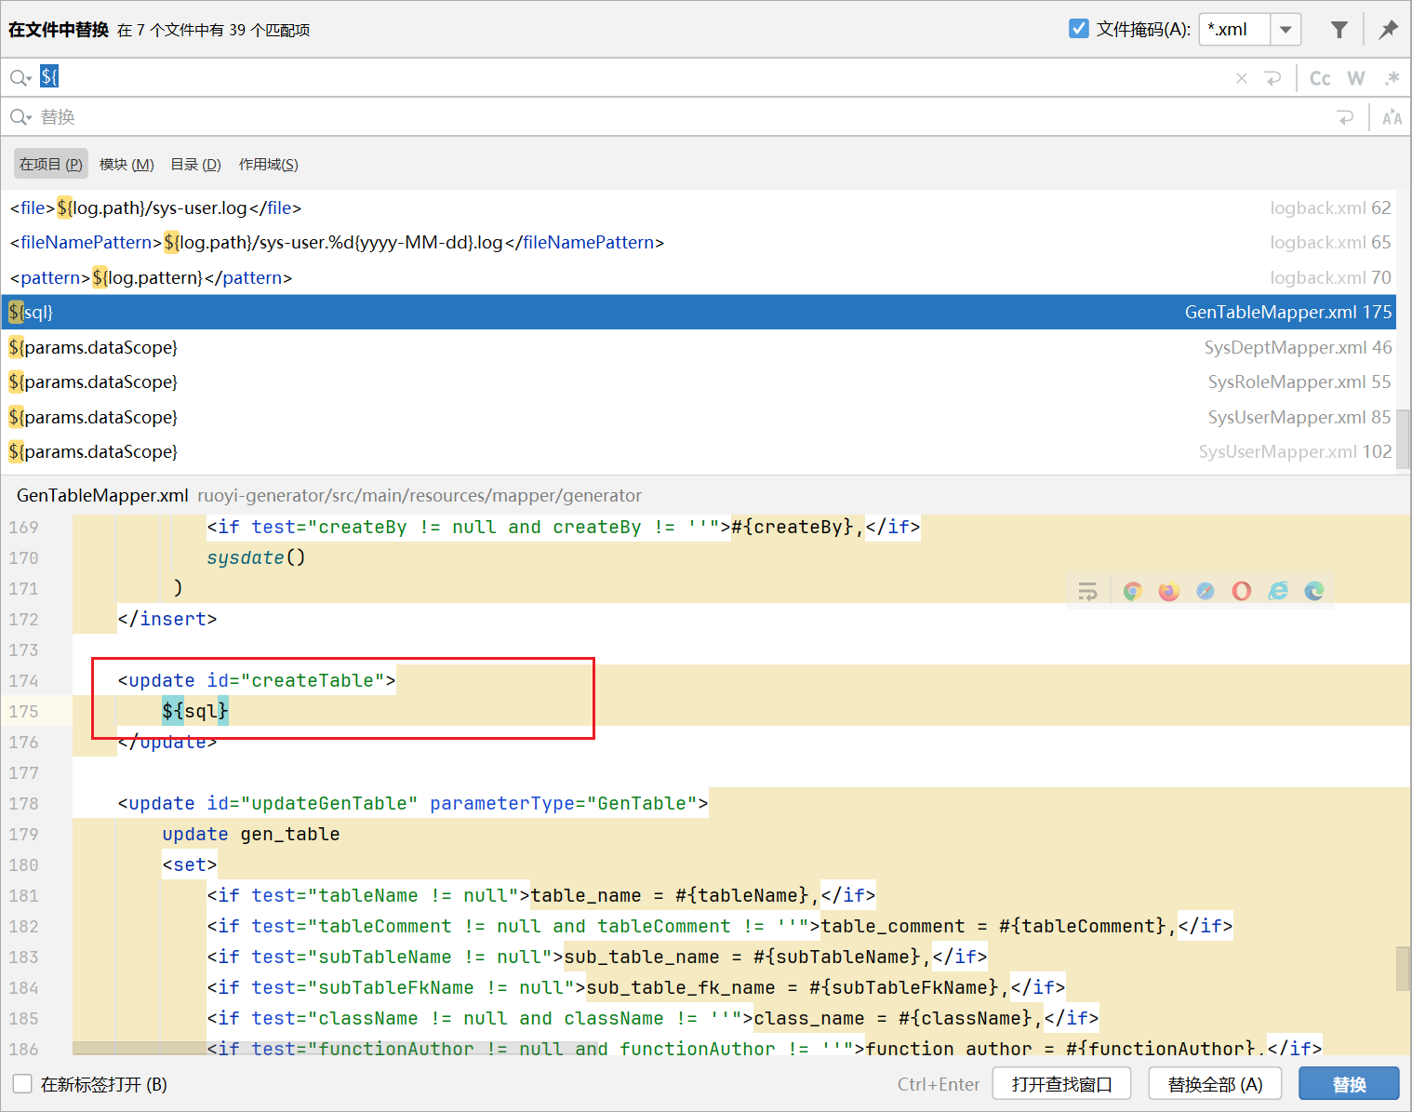Image resolution: width=1412 pixels, height=1112 pixels.
Task: Select logback.xml line 70 pattern result
Action: coord(699,277)
